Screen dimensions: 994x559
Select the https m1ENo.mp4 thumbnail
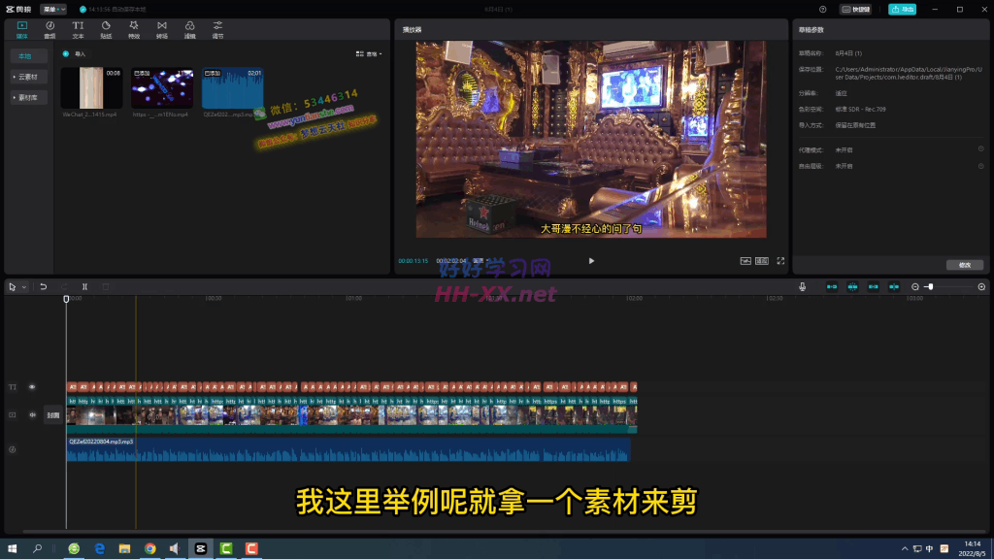(x=162, y=87)
